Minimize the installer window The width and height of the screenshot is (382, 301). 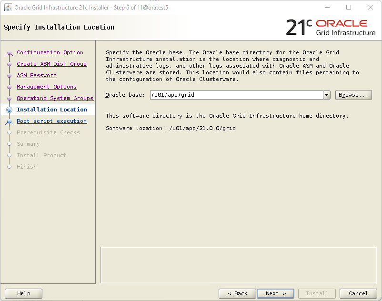click(327, 7)
